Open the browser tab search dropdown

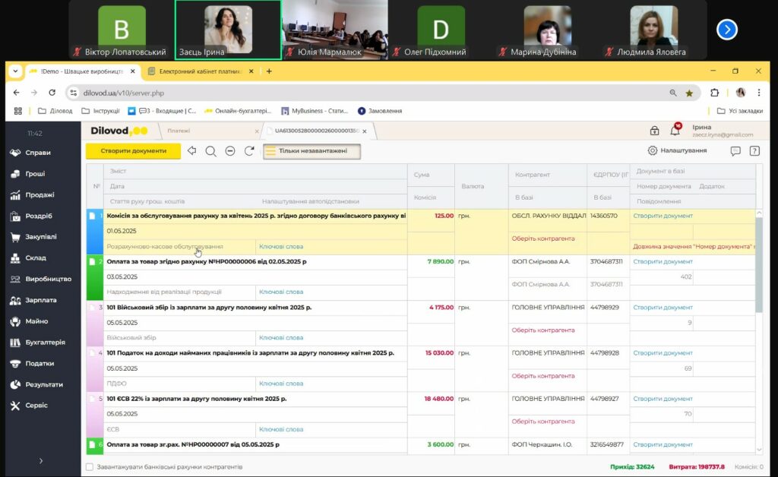(15, 71)
